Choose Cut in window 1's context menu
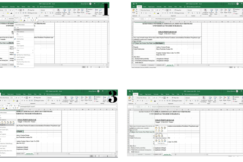The image size is (243, 162). click(24, 27)
